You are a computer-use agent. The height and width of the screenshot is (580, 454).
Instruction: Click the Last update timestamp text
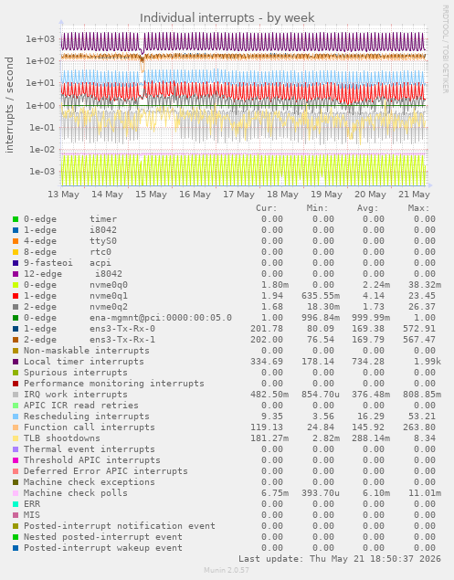click(340, 559)
